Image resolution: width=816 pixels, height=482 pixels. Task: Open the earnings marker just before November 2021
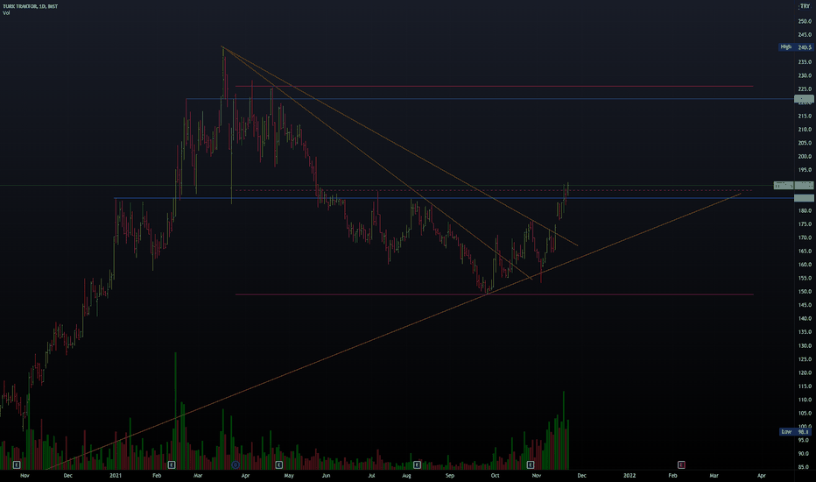pos(531,464)
